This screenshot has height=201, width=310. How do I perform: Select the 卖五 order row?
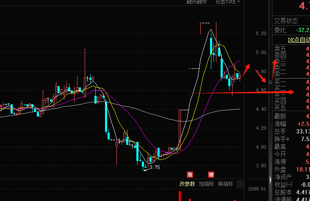point(280,49)
